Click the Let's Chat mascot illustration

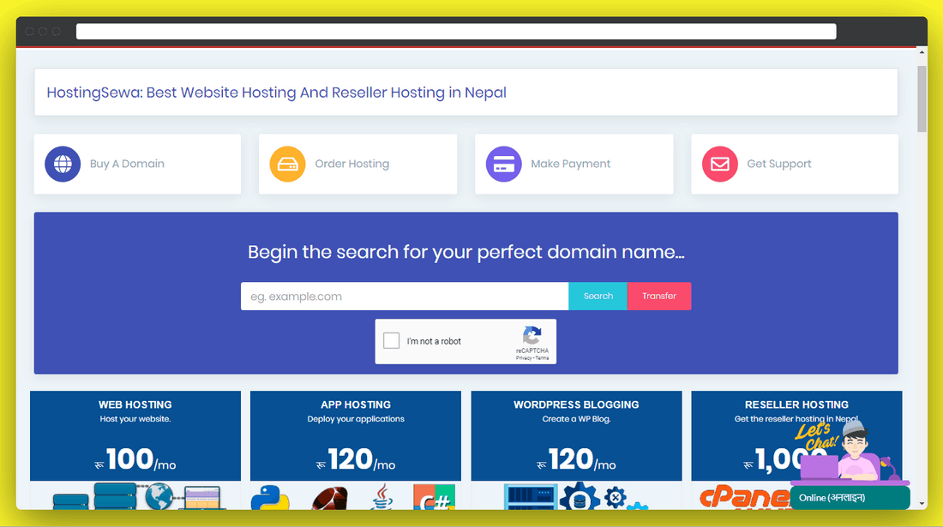click(850, 452)
